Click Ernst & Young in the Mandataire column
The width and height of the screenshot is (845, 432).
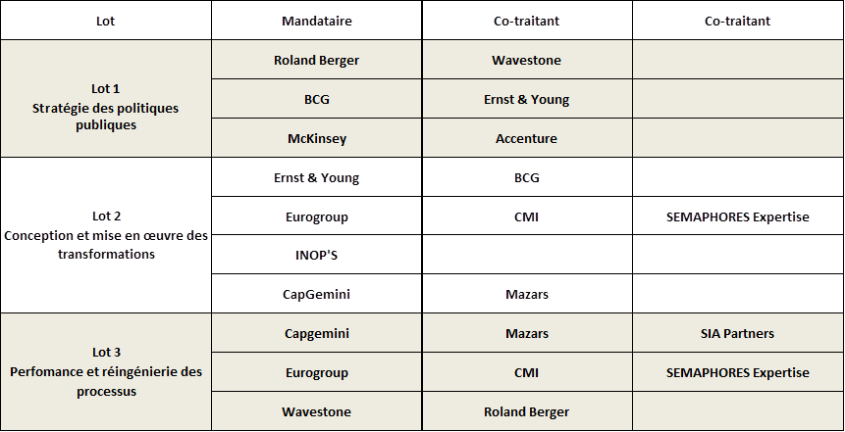click(316, 177)
